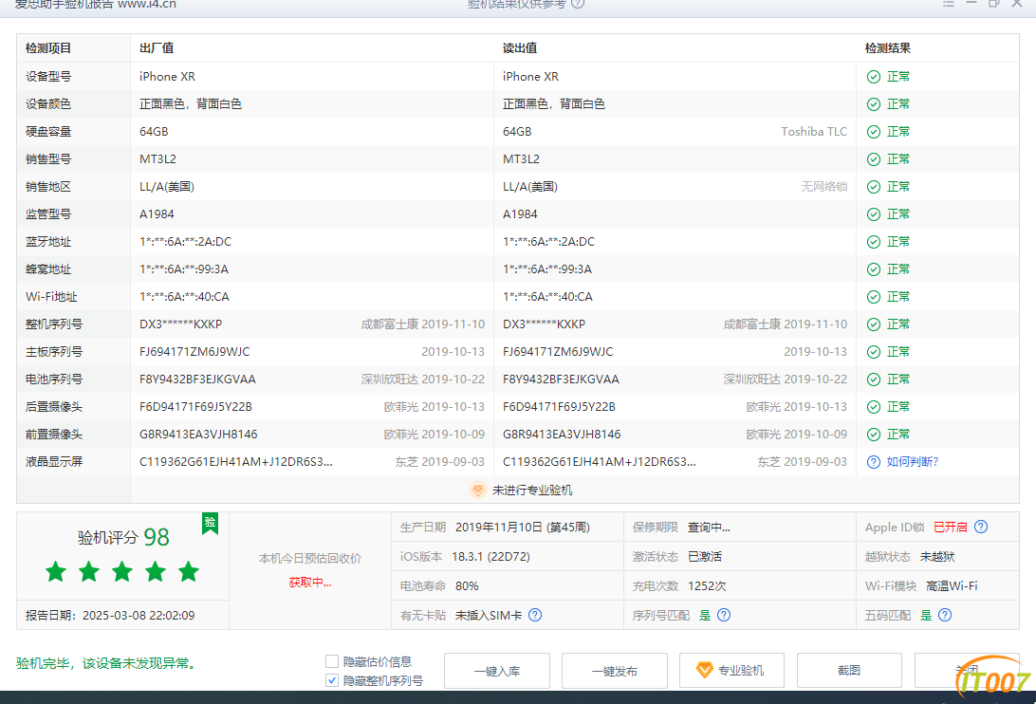Click the help icon beside 五码匹配
This screenshot has height=704, width=1036.
pyautogui.click(x=946, y=615)
